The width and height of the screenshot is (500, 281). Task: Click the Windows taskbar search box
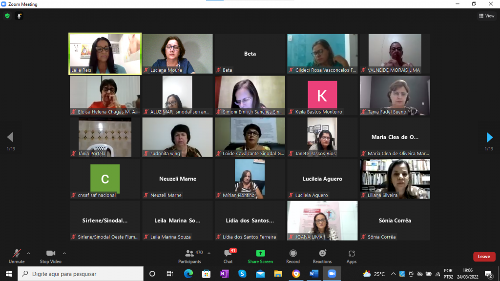pyautogui.click(x=81, y=274)
